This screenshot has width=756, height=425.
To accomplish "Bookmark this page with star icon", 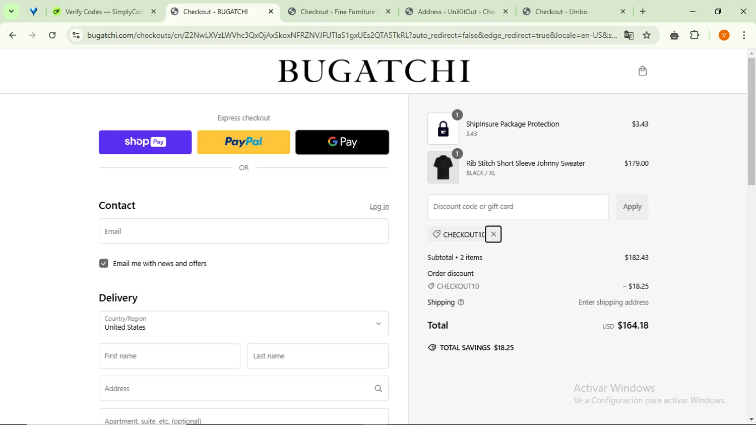I will 647,35.
